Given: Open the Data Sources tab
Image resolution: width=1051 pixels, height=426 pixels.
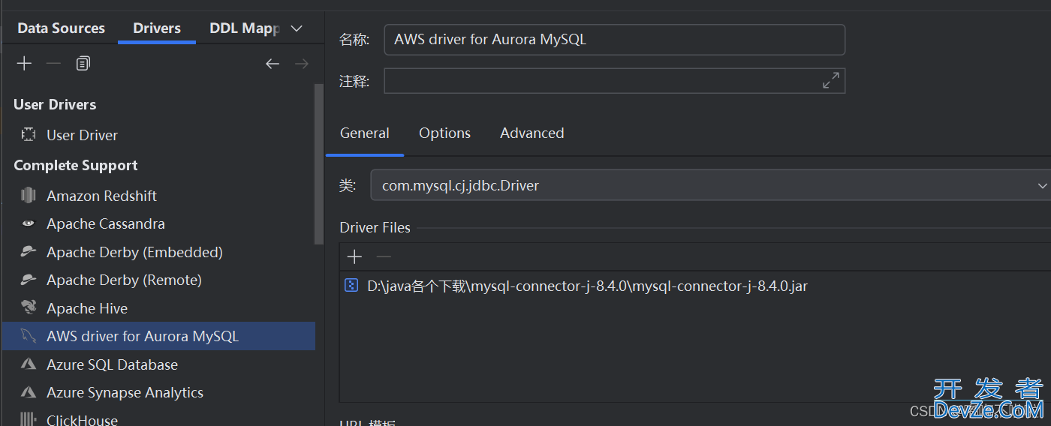Looking at the screenshot, I should pos(61,28).
